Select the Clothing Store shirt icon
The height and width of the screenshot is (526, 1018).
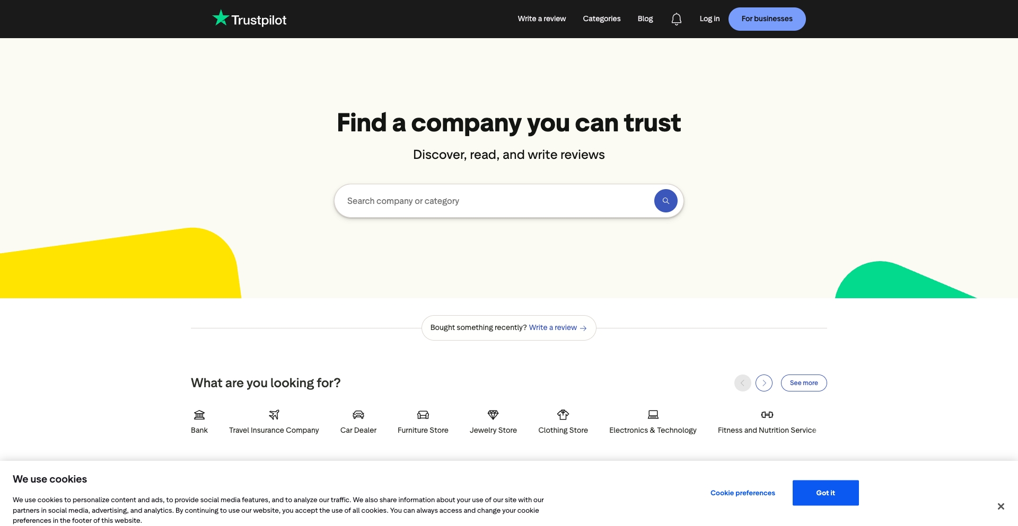(563, 415)
